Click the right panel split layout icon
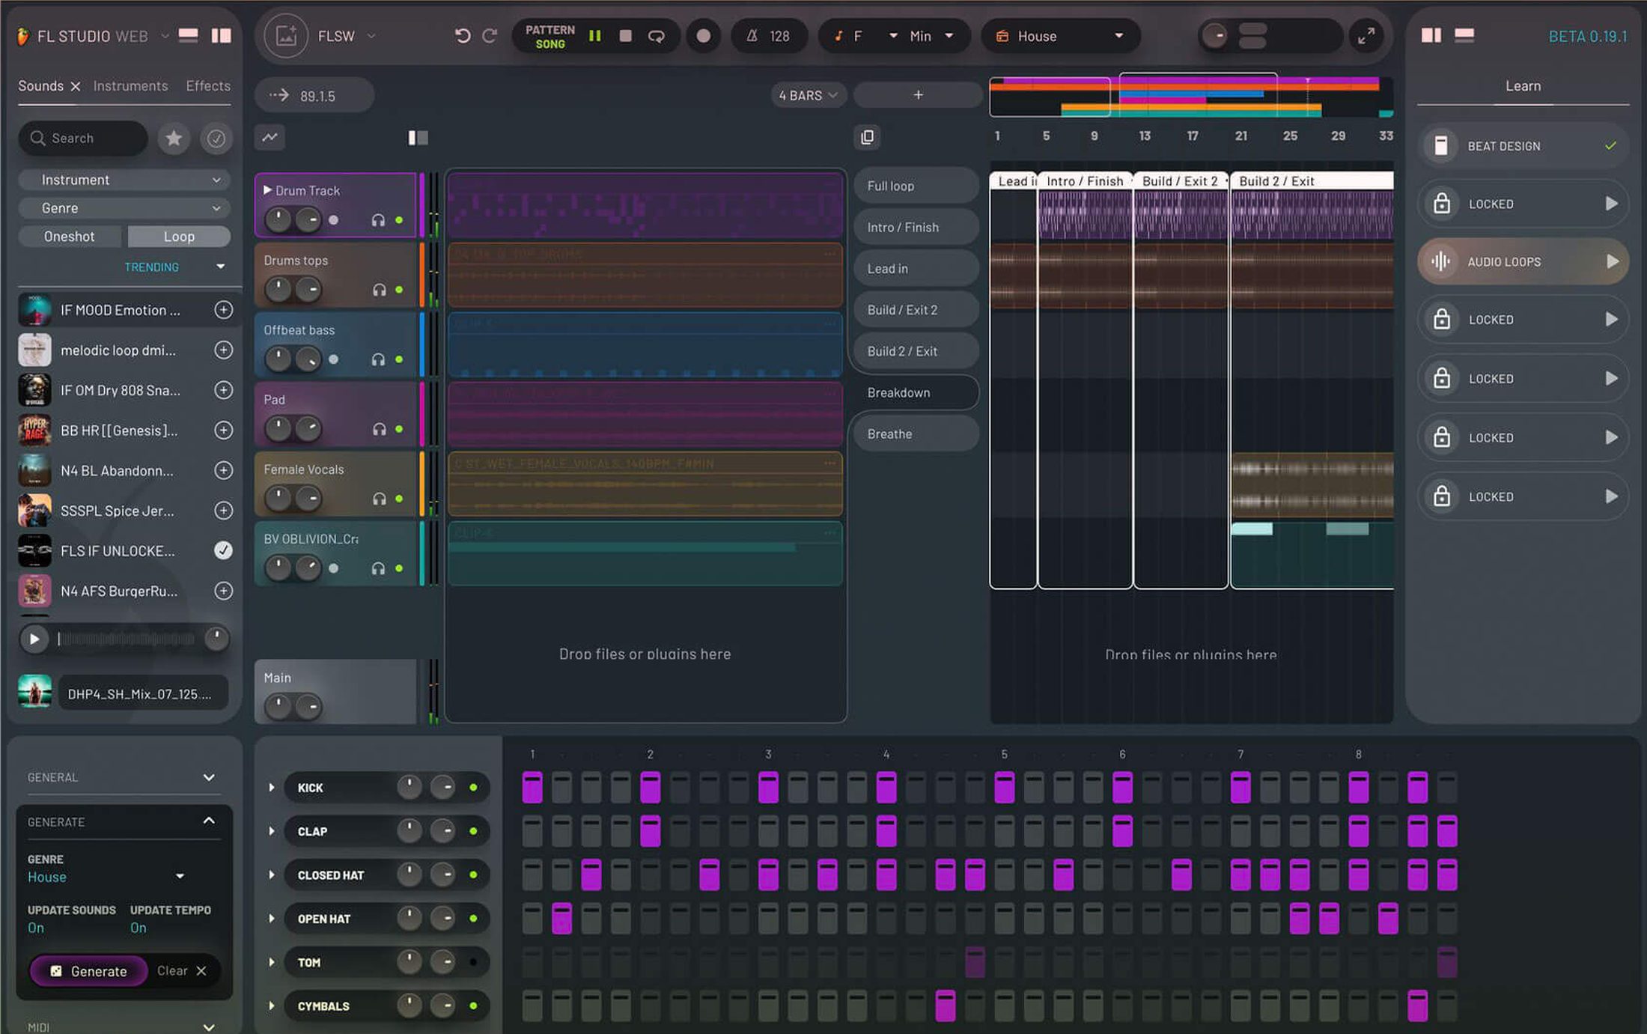Screen dimensions: 1647x1034 1431,35
